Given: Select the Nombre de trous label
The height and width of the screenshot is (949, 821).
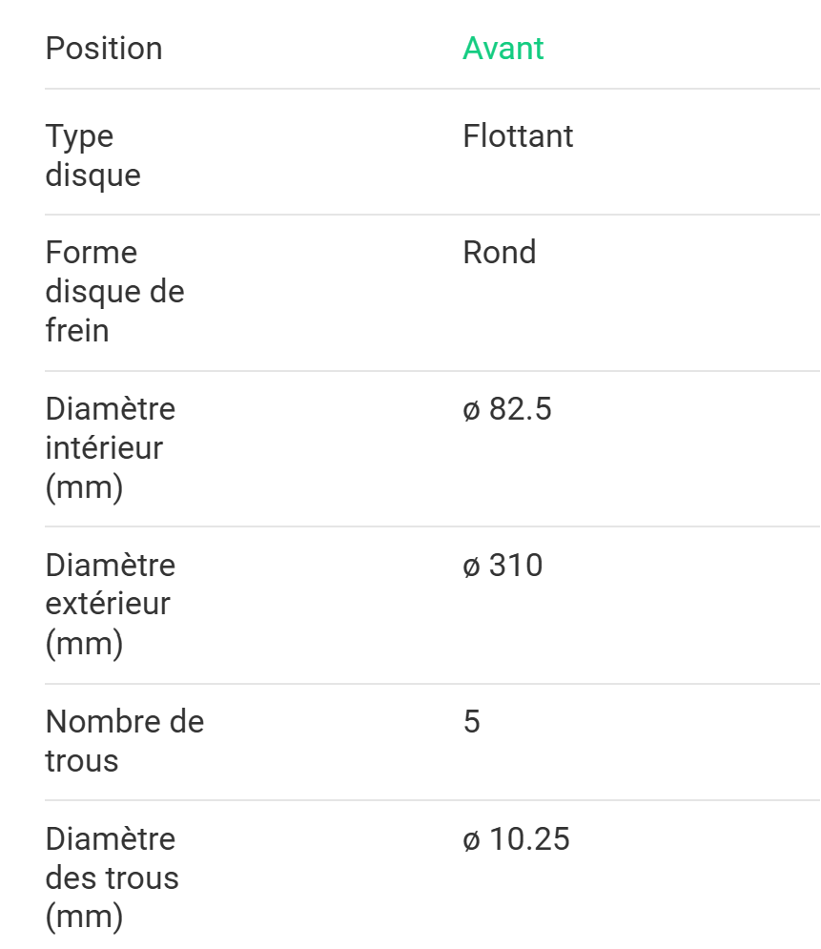Looking at the screenshot, I should (124, 741).
